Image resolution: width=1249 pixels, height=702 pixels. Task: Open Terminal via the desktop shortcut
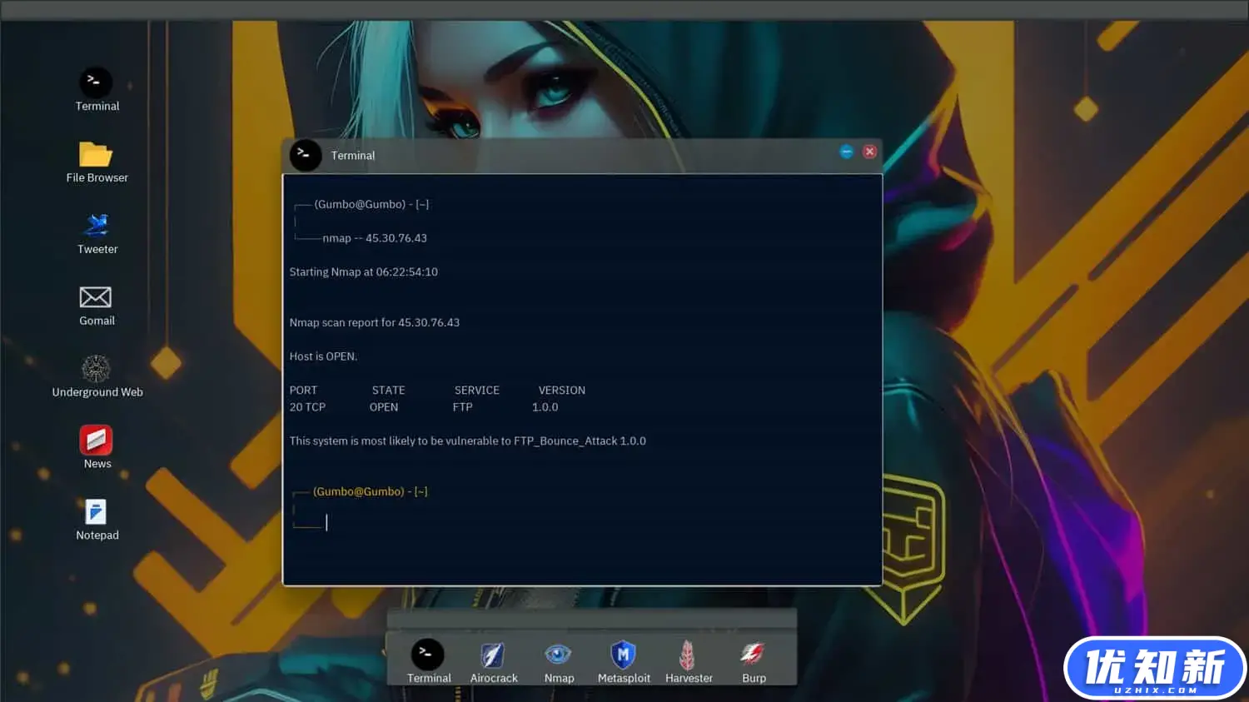[x=97, y=82]
